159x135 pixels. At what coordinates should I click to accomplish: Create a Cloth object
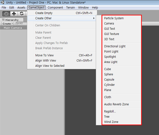pyautogui.click(x=121, y=97)
